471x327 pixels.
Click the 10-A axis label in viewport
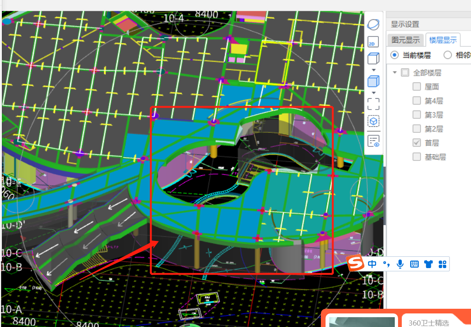pyautogui.click(x=11, y=309)
